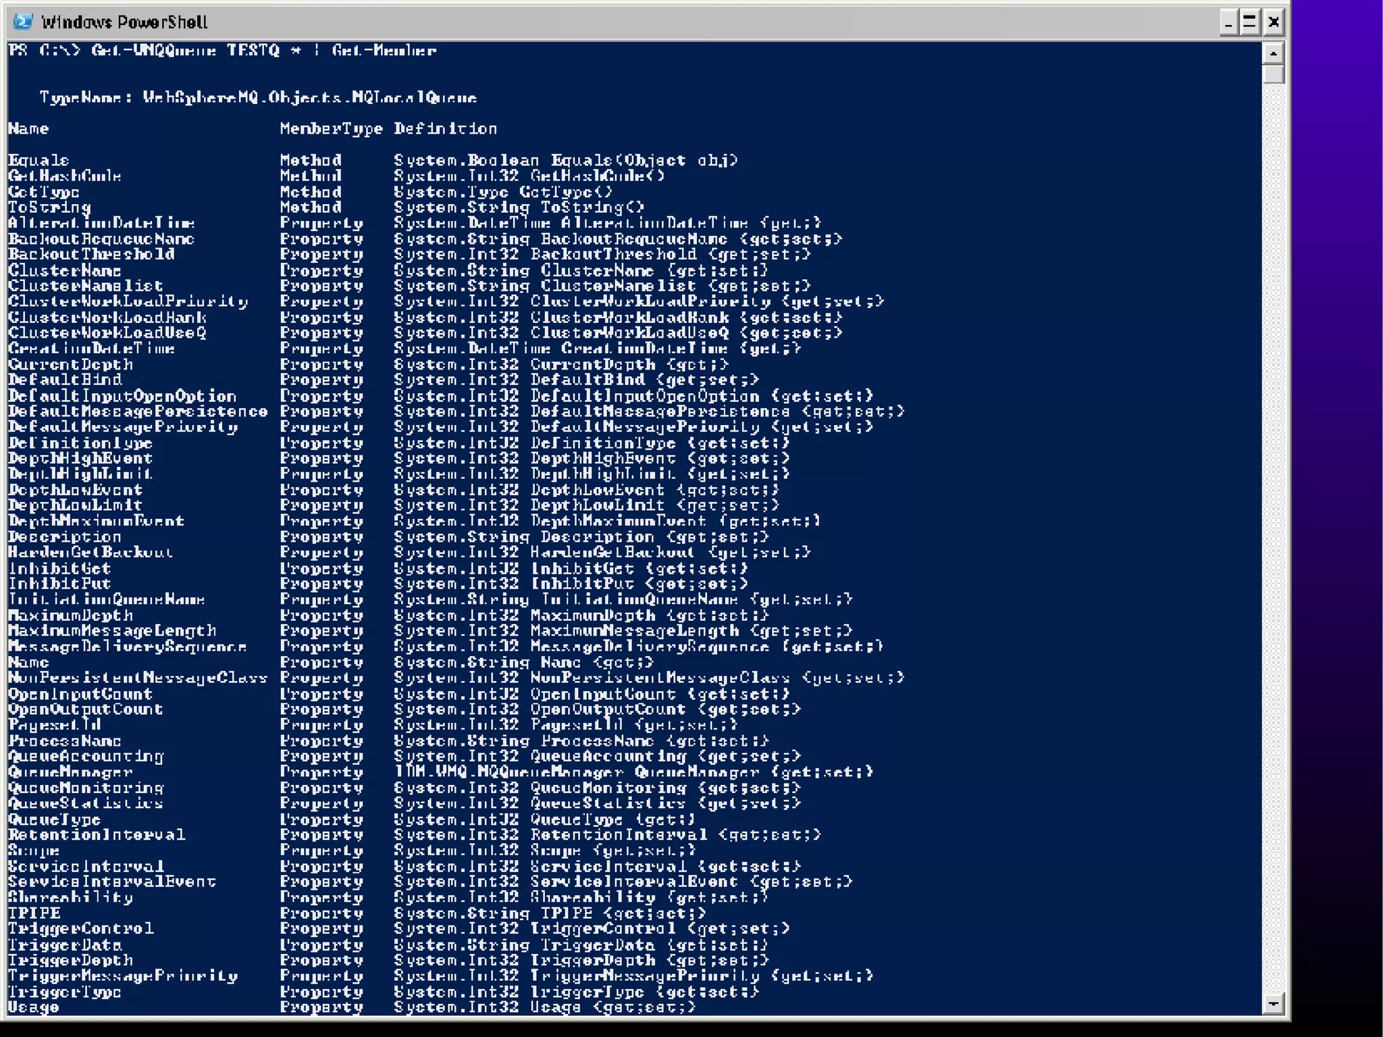Click the CurrentDepth property name
Image resolution: width=1383 pixels, height=1037 pixels.
(x=70, y=365)
